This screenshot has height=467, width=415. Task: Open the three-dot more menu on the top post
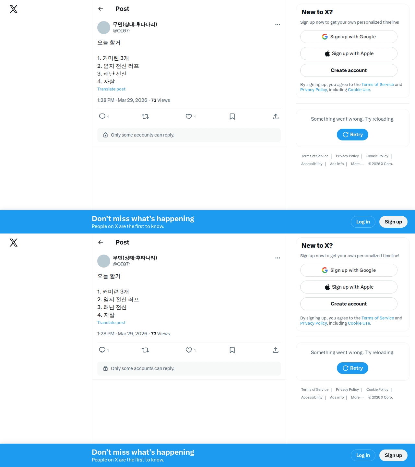[278, 24]
